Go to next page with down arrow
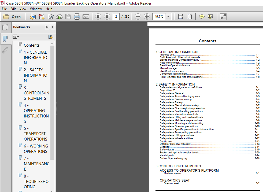Screen dimensions: 263x192 (107, 16)
